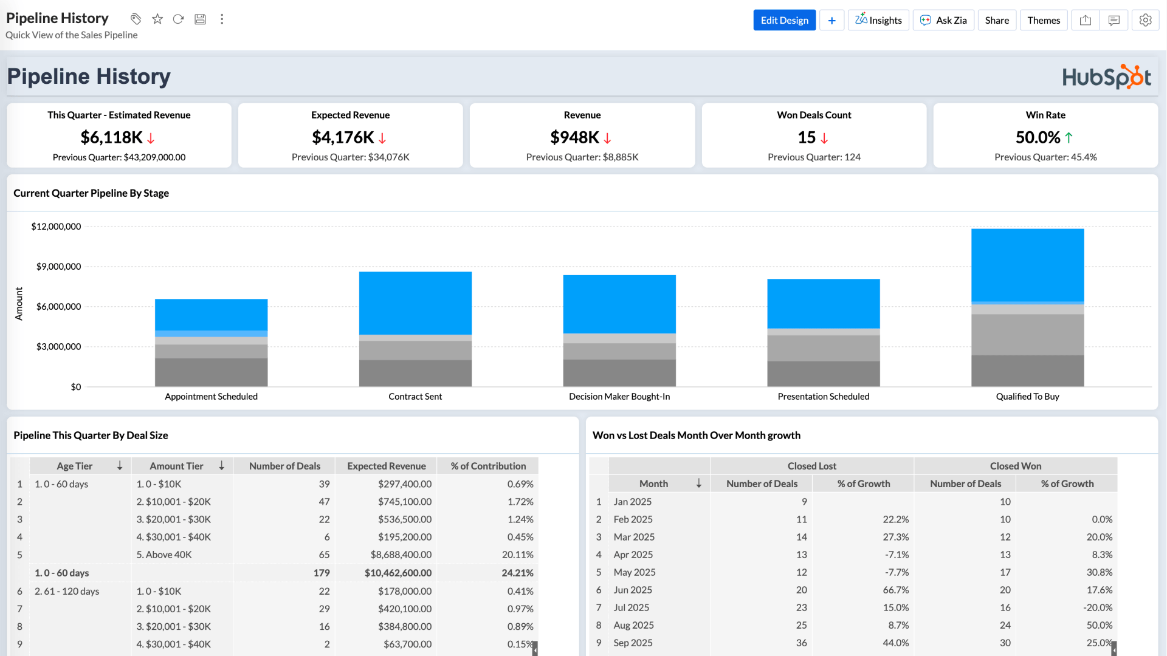Click Edit Design button

click(784, 20)
